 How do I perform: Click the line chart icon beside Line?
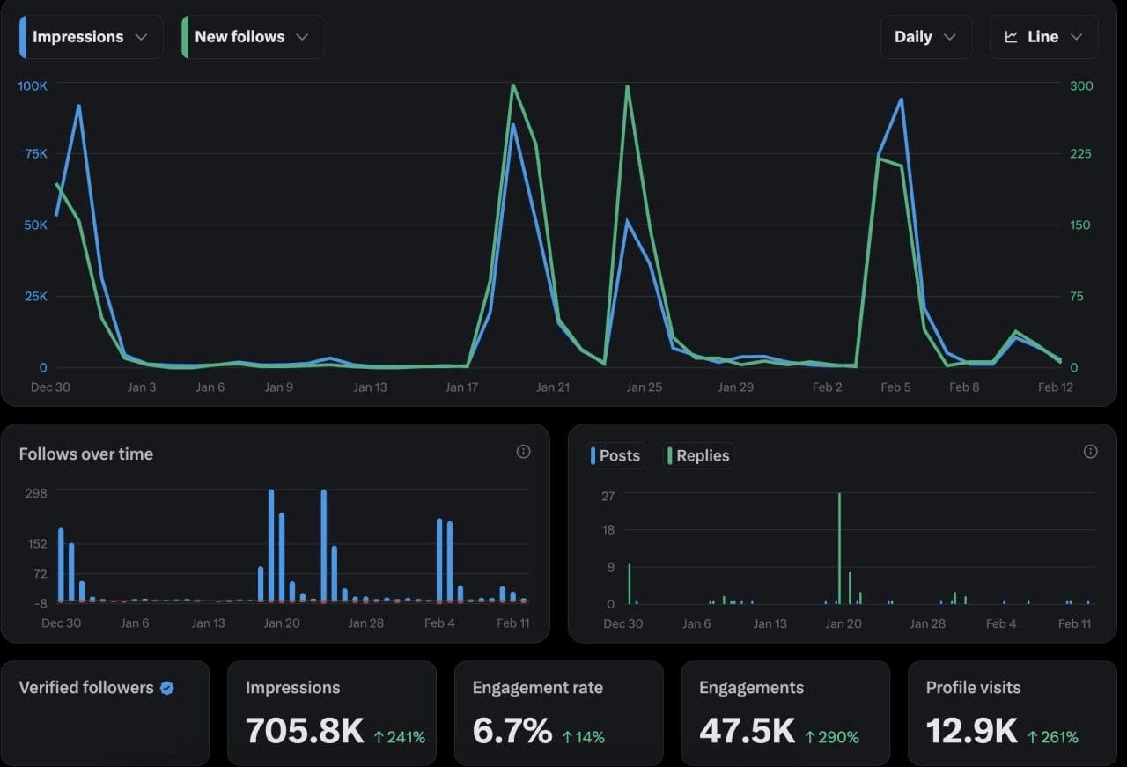pyautogui.click(x=1012, y=37)
